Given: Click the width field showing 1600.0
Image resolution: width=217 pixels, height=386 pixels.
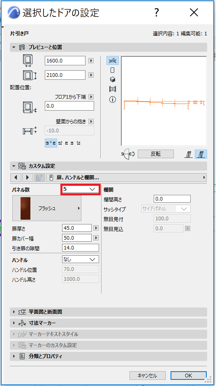Looking at the screenshot, I should (65, 61).
